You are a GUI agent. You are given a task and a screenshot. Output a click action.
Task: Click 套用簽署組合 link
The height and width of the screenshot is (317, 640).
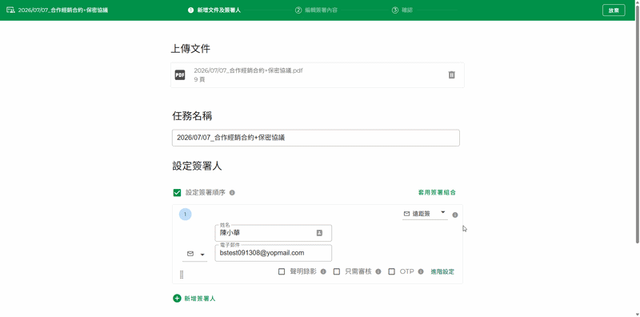(437, 192)
